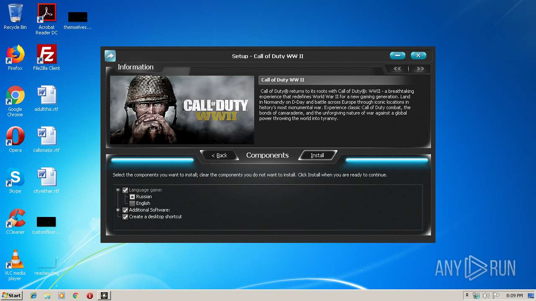Go to next info slide with » button
The width and height of the screenshot is (536, 301).
(420, 69)
